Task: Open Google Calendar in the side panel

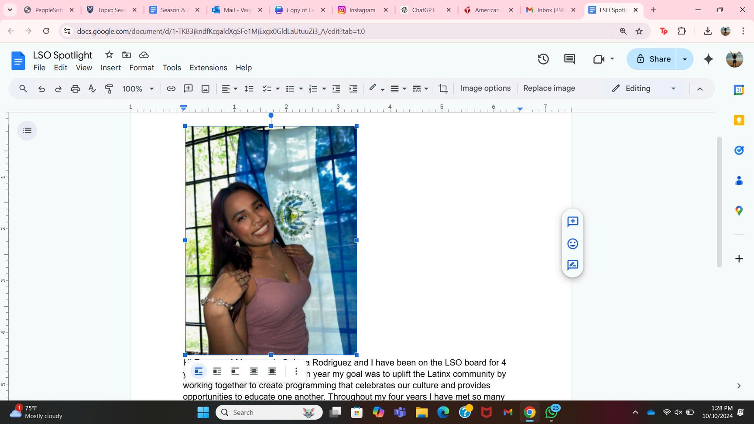Action: 739,90
